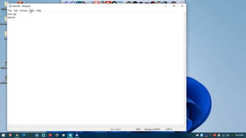Viewport: 246px width, 138px height.
Task: Click the red triangle taskbar icon
Action: coord(50,135)
